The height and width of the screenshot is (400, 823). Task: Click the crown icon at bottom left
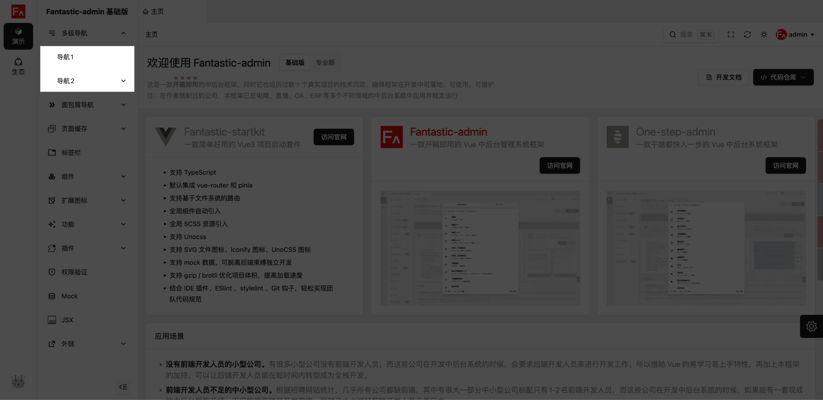(x=18, y=381)
